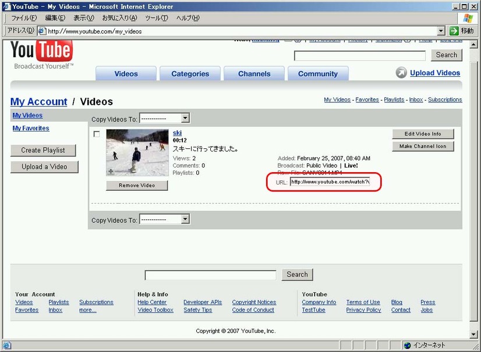
Task: Click the bottom Search button
Action: click(297, 275)
